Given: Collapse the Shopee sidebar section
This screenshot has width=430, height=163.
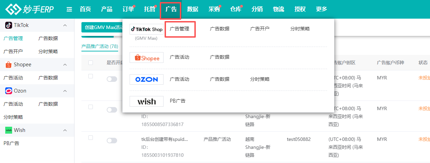Looking at the screenshot, I should [x=65, y=65].
